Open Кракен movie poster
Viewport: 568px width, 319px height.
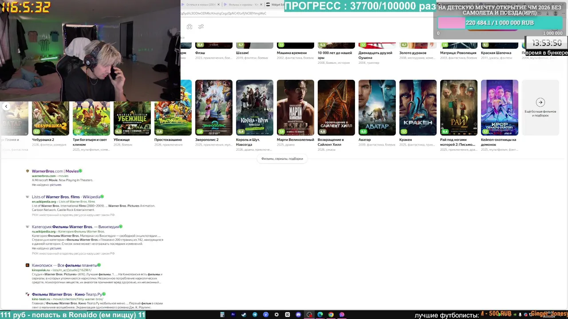tap(418, 108)
